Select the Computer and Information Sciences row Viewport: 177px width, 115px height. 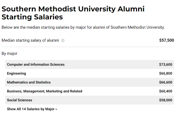[89, 65]
